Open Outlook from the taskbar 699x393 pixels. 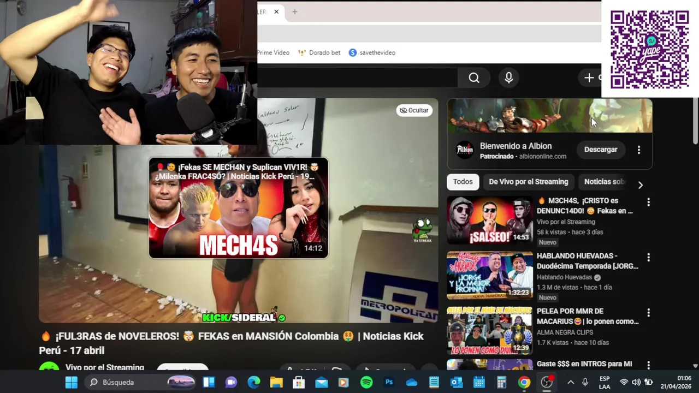tap(457, 383)
